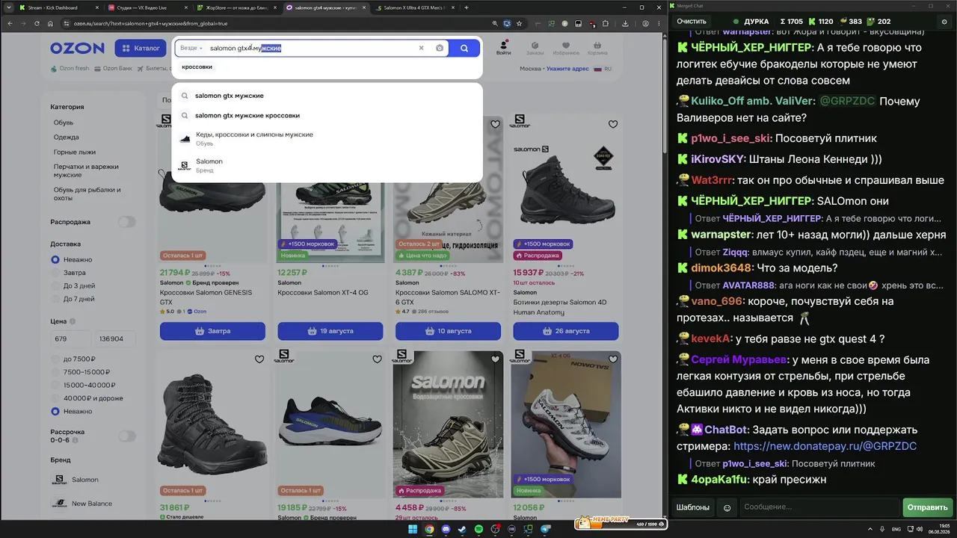Submit the search with the magnifier button
Viewport: 957px width, 538px height.
[x=464, y=48]
